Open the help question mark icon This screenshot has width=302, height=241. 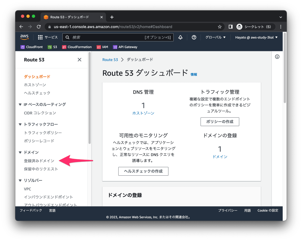point(194,37)
